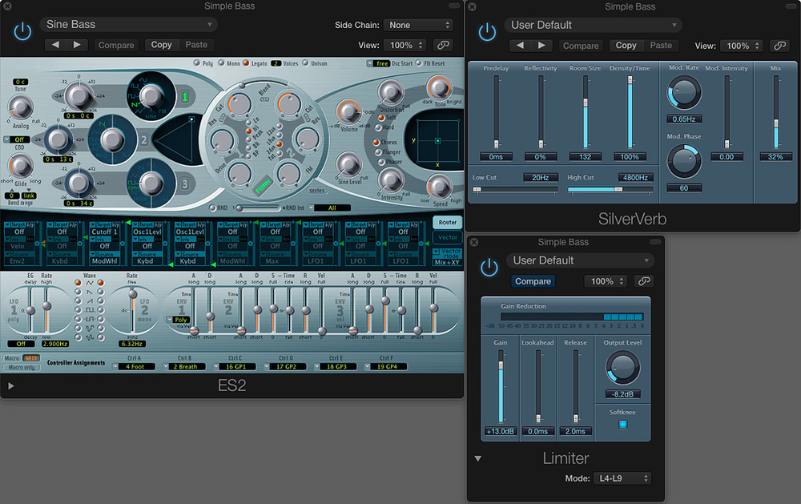
Task: Go to previous preset in ES2 header
Action: [55, 45]
